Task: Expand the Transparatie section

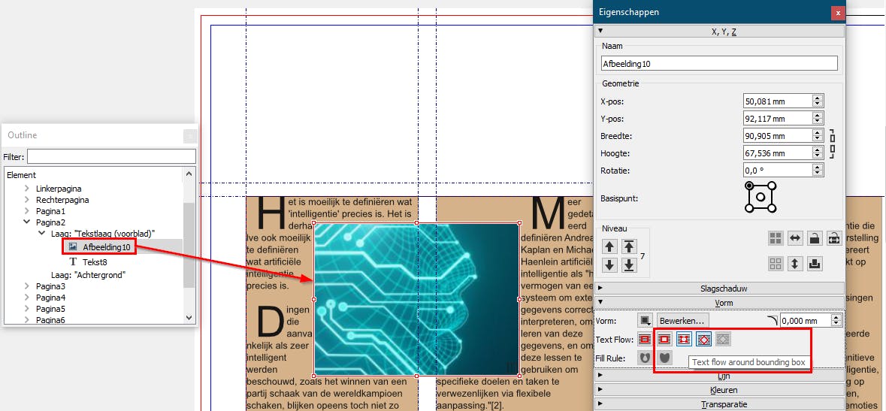Action: pos(719,404)
